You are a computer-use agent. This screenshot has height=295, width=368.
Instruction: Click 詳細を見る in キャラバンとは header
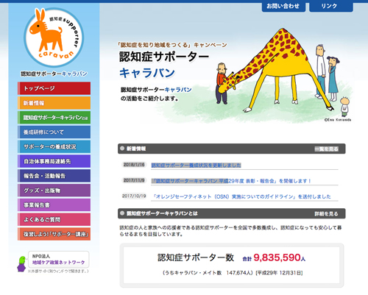point(327,214)
